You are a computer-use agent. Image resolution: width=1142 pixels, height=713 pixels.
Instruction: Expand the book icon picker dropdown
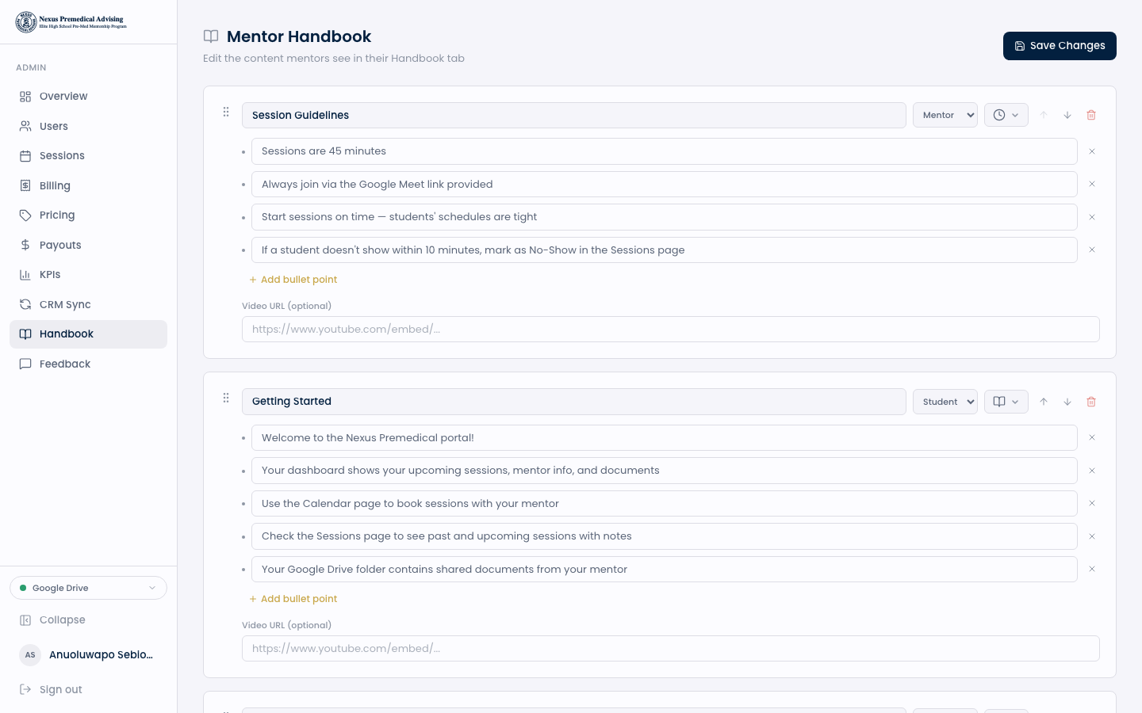point(1006,402)
